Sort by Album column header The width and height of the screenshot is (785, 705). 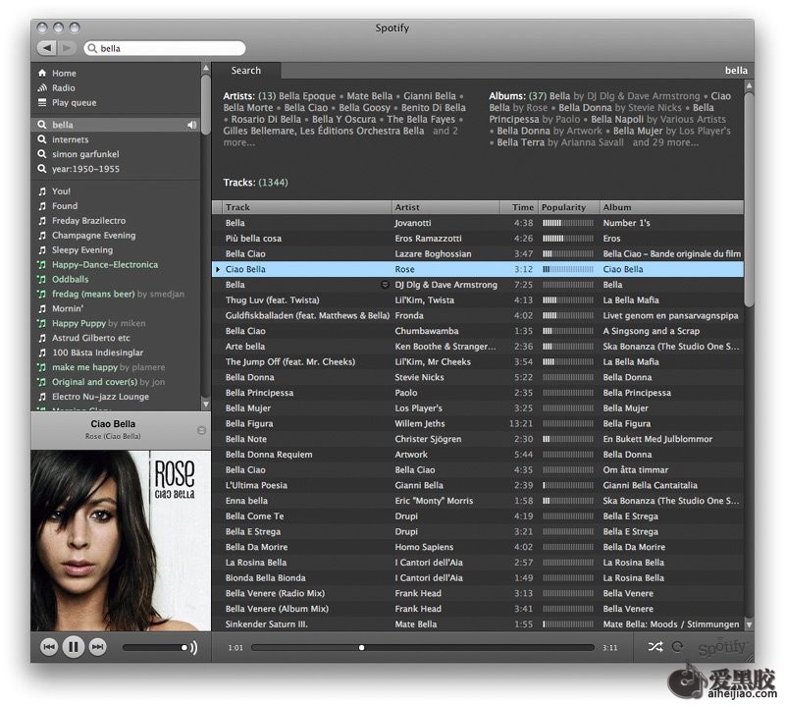click(672, 207)
